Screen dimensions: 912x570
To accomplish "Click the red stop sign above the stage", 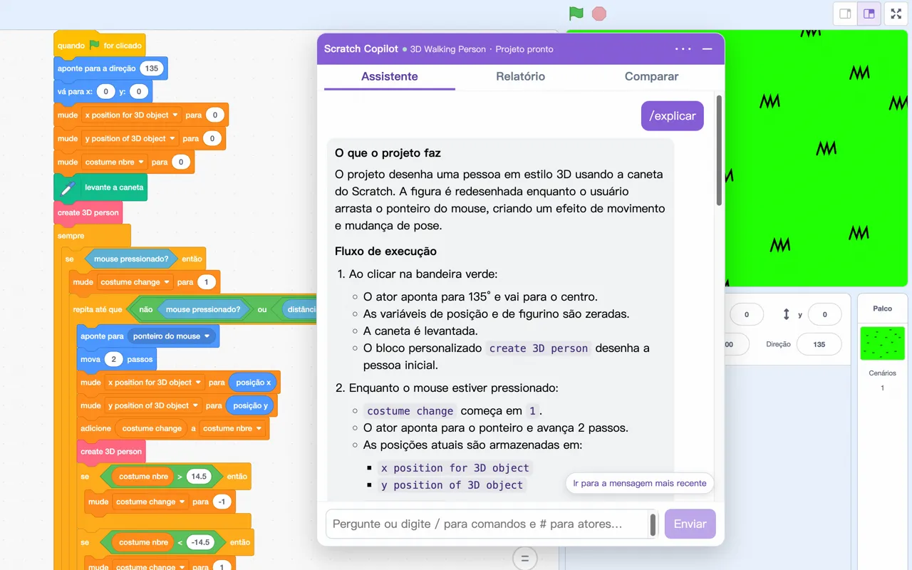I will [599, 14].
